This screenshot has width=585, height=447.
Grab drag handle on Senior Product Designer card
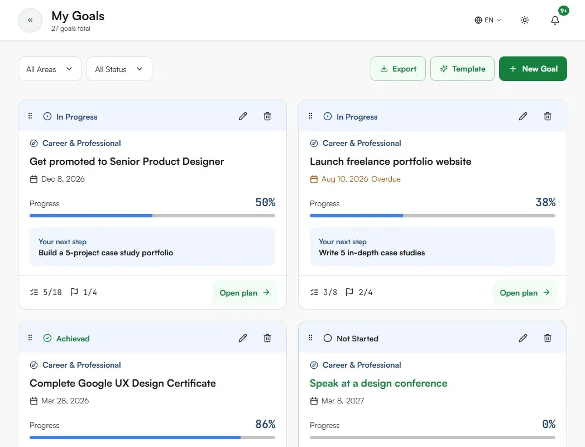point(30,116)
